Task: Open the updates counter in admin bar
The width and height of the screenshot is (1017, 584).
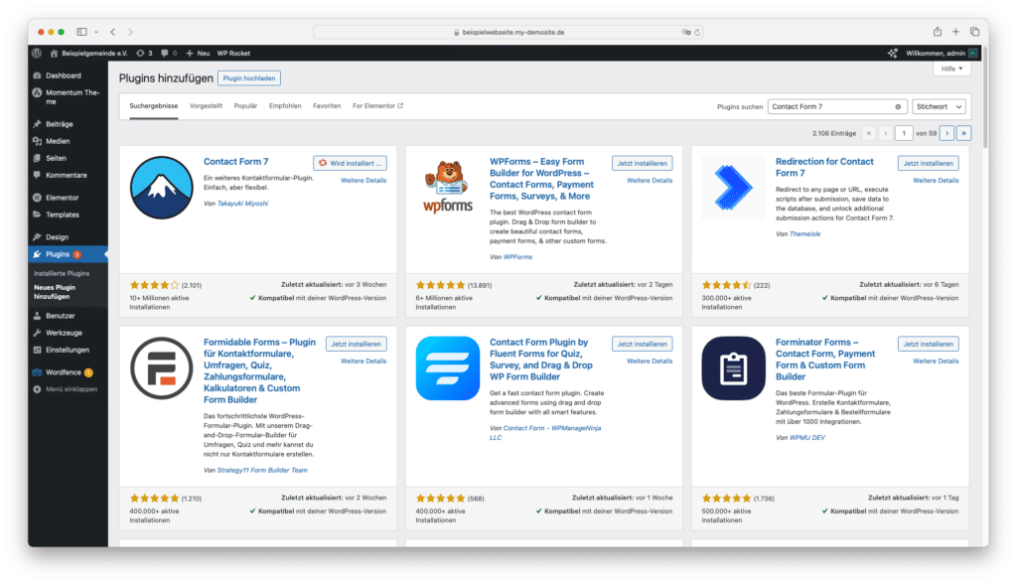Action: pos(144,54)
